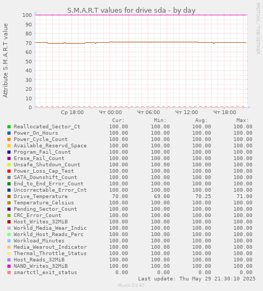
Task: Click the yellow Available_Reservd_Space legend swatch
Action: (x=9, y=146)
